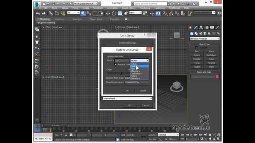Select the Geometry category icon
255x143 pixels.
tap(192, 33)
